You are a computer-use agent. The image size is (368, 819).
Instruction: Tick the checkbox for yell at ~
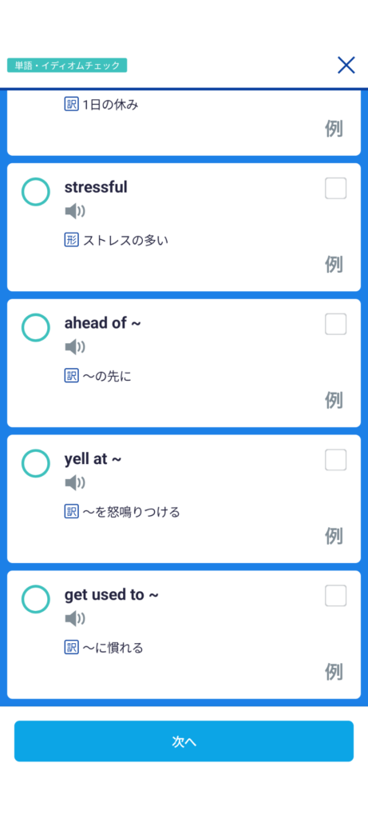pos(336,460)
